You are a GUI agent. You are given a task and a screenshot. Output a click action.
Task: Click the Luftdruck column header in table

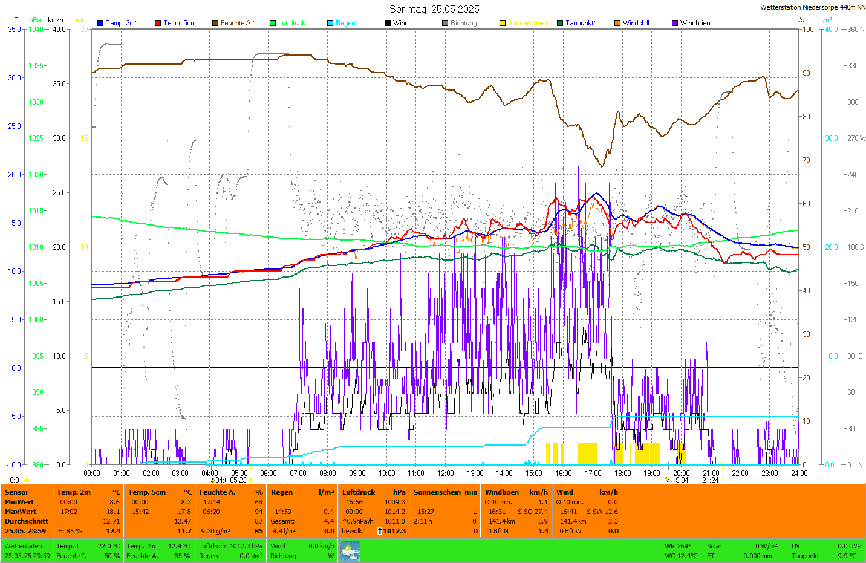[x=359, y=492]
